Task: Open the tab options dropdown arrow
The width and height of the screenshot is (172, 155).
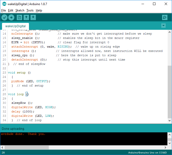Action: point(163,26)
